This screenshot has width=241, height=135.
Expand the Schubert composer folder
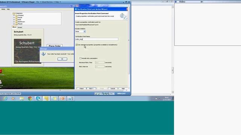[14, 15]
